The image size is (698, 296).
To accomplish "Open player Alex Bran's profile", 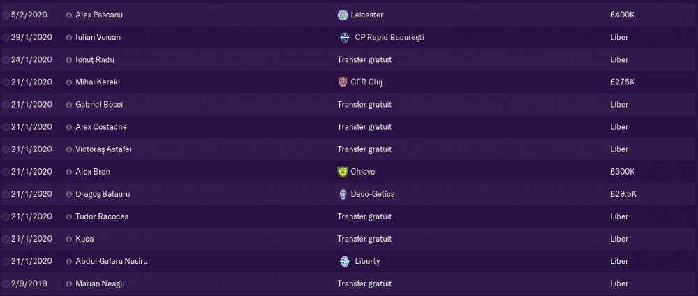I will [x=93, y=172].
